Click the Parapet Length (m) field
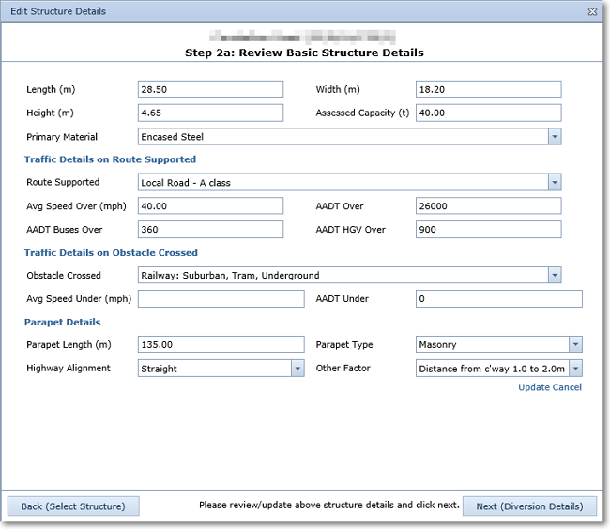 [221, 344]
